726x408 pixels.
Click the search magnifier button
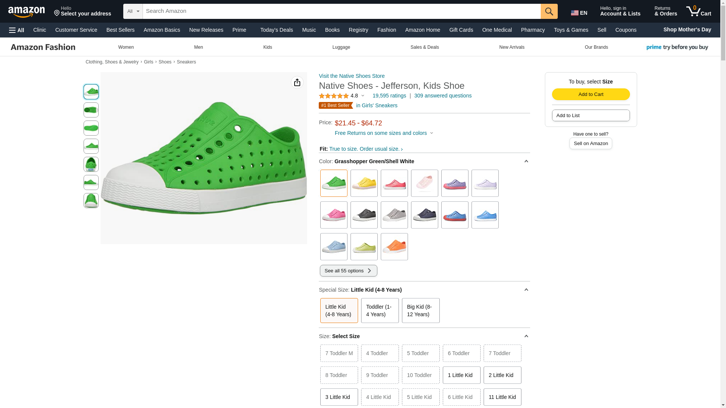549,11
